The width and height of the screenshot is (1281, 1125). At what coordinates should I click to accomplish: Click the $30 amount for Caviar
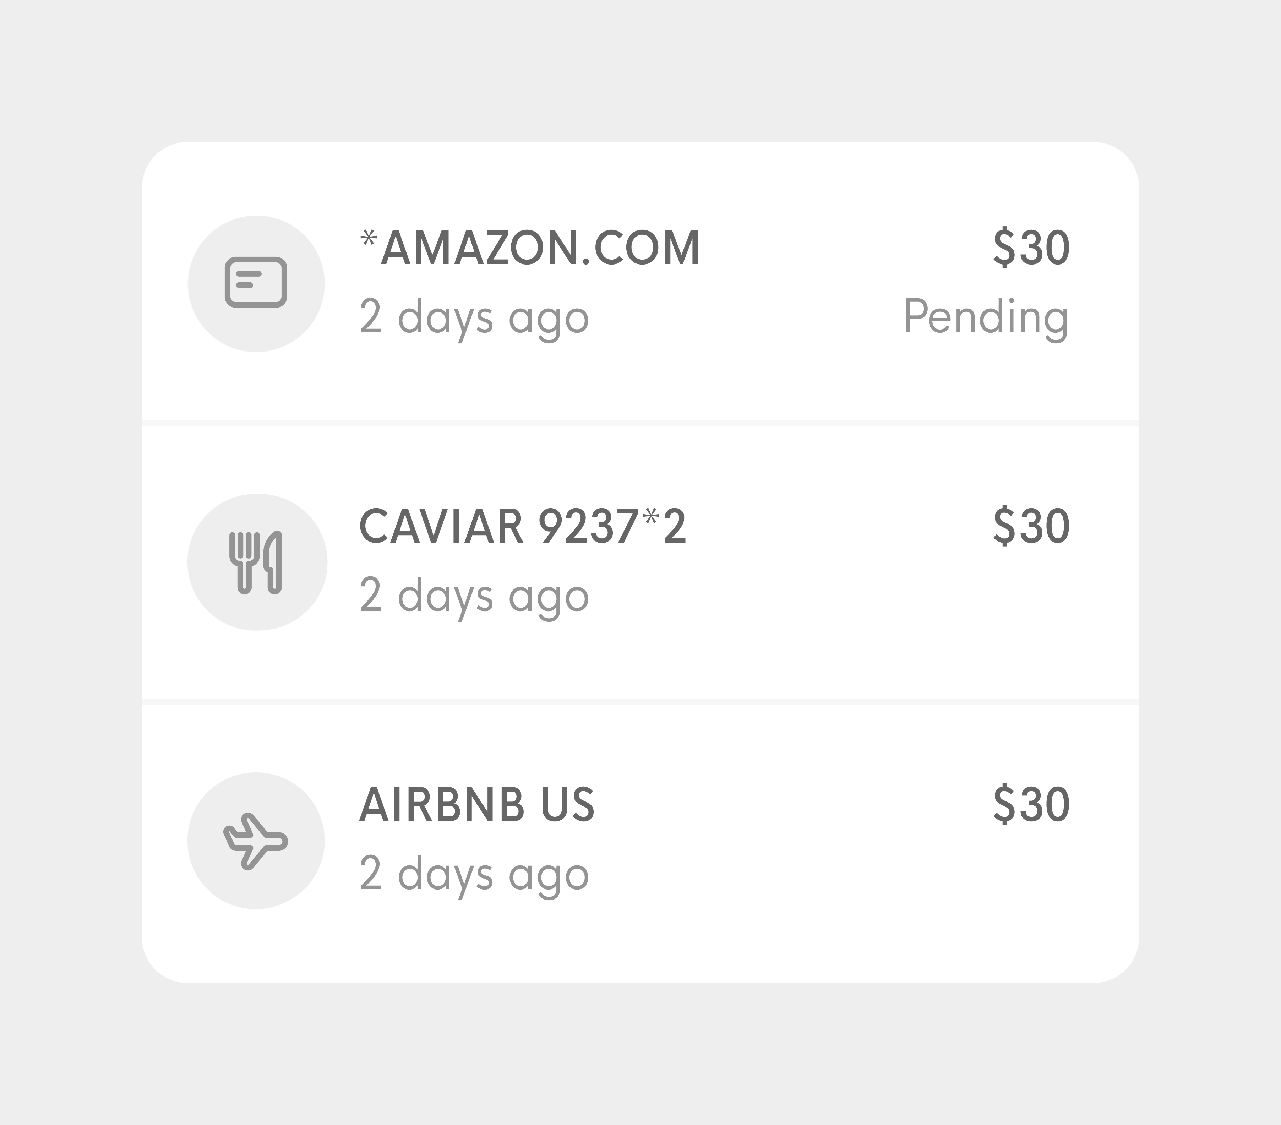point(1031,526)
